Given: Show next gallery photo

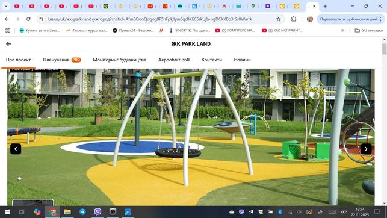Looking at the screenshot, I should click(x=366, y=149).
